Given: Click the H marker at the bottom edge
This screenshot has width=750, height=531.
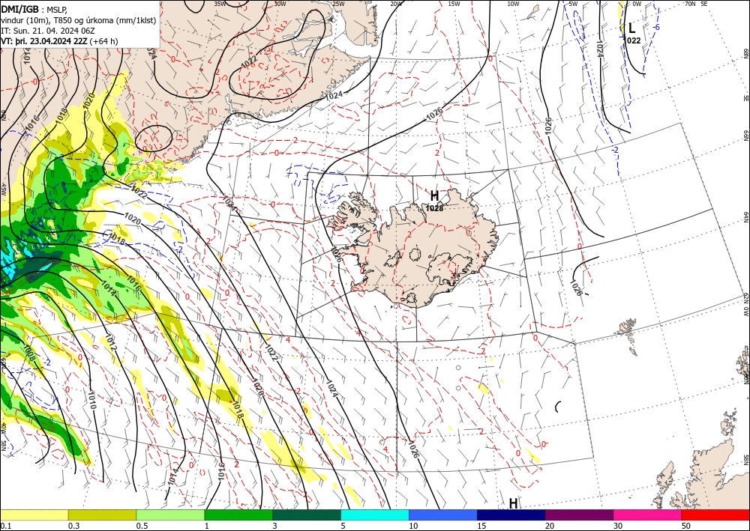Looking at the screenshot, I should [x=513, y=503].
